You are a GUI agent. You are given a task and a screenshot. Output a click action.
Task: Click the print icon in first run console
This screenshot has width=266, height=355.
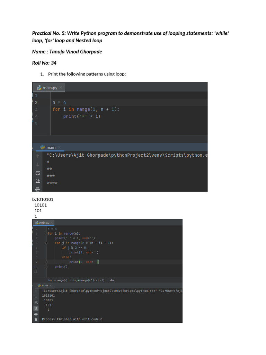tap(38, 189)
